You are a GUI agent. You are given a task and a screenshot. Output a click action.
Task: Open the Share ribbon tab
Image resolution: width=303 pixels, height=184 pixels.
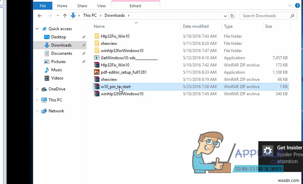[82, 6]
